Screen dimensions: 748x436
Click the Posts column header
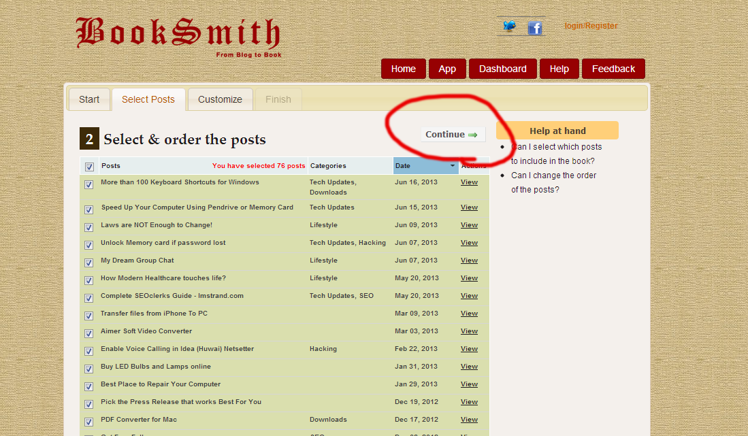pos(111,166)
